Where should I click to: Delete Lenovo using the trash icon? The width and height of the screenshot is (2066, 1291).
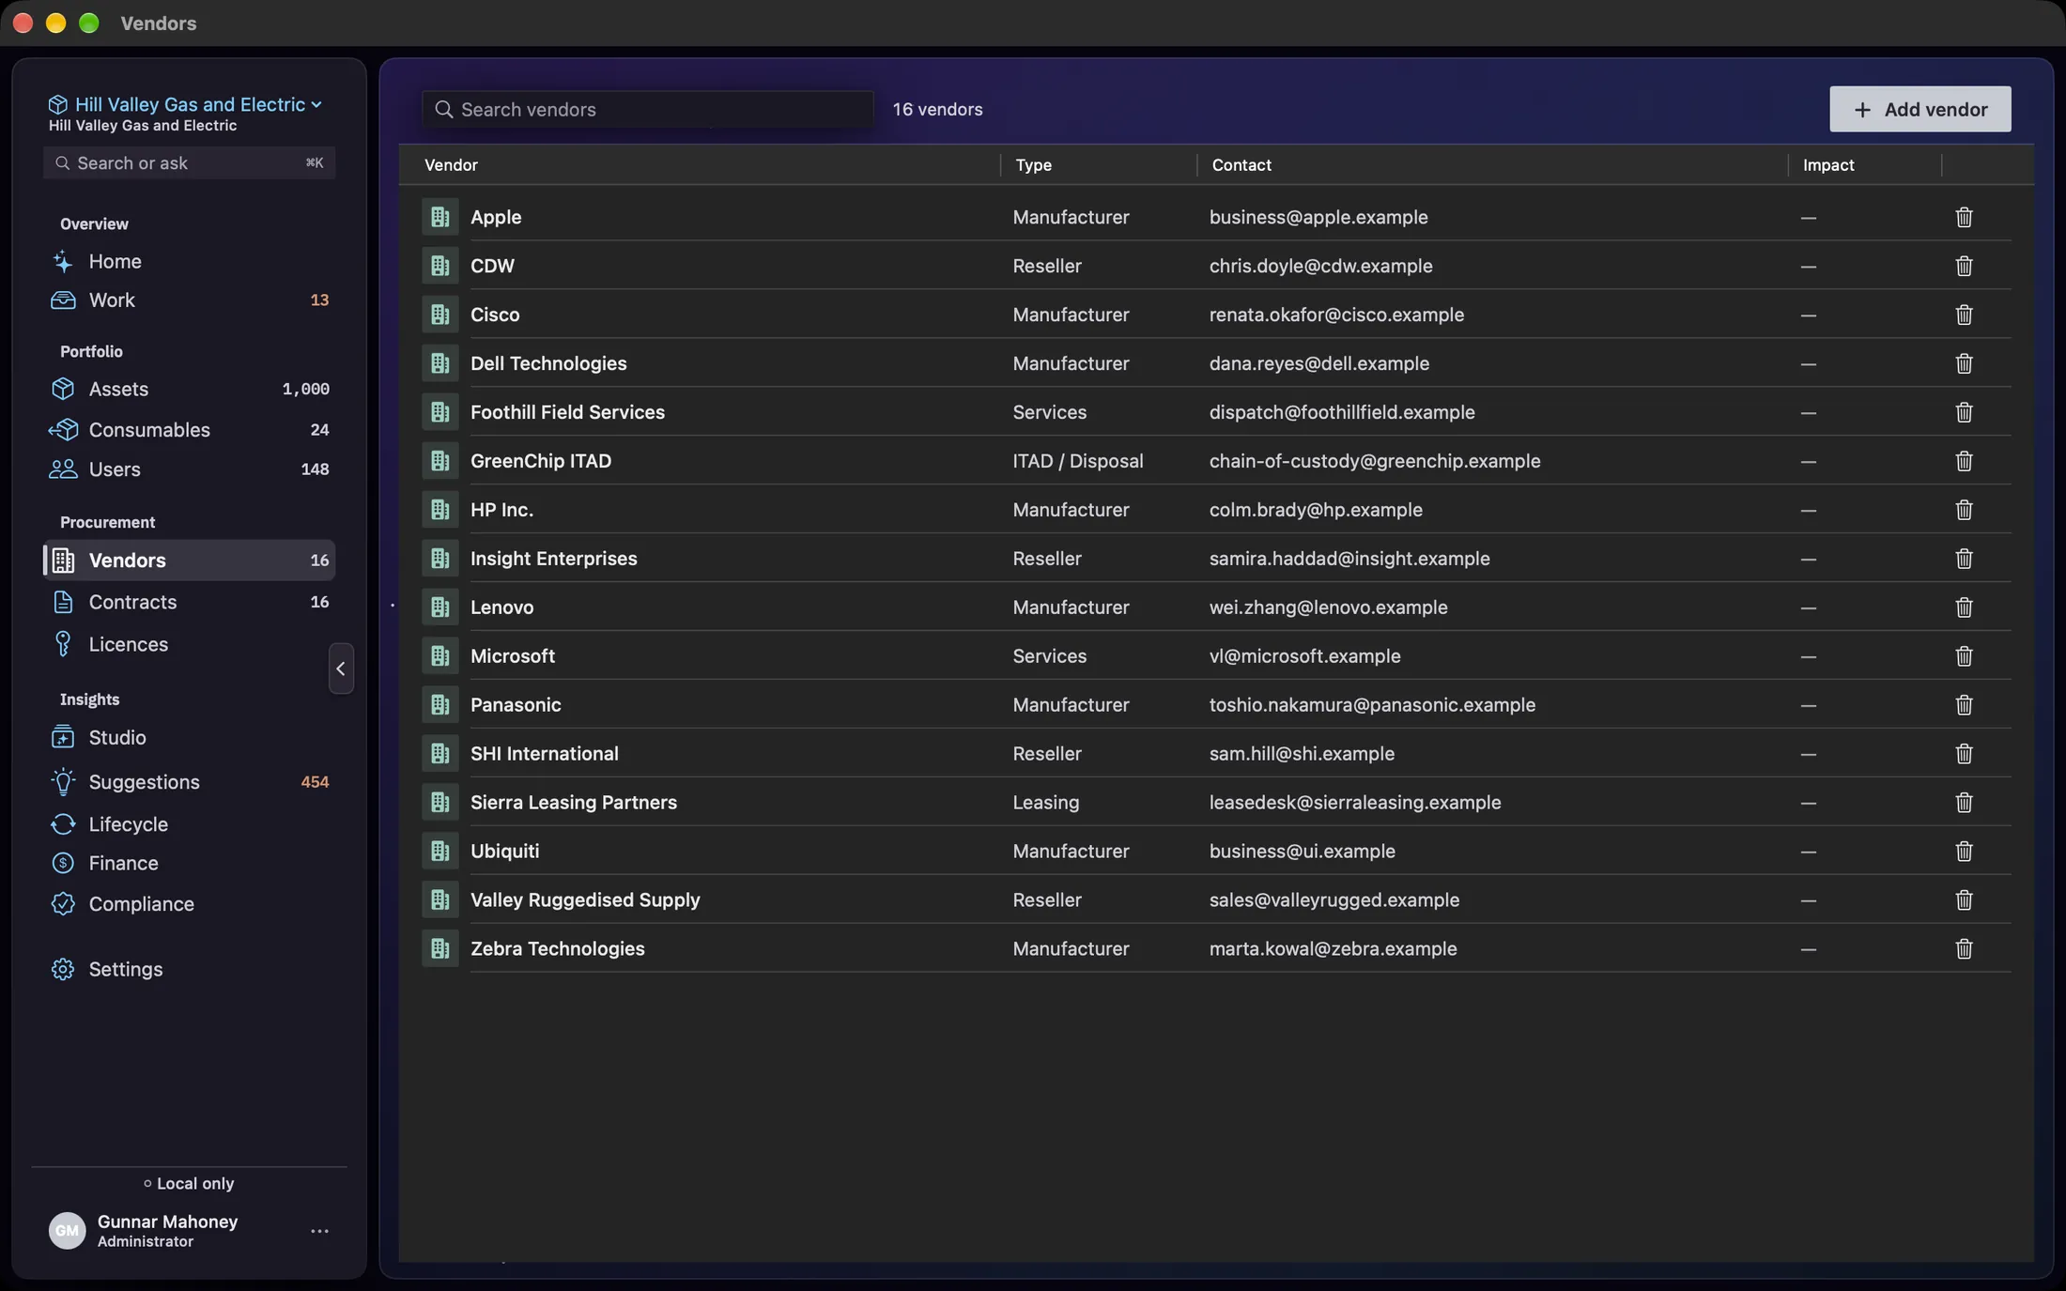(x=1964, y=607)
